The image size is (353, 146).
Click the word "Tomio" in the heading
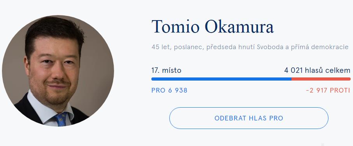coord(176,27)
